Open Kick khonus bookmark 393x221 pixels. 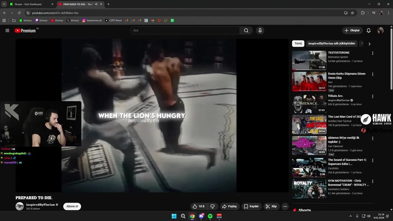[x=25, y=21]
